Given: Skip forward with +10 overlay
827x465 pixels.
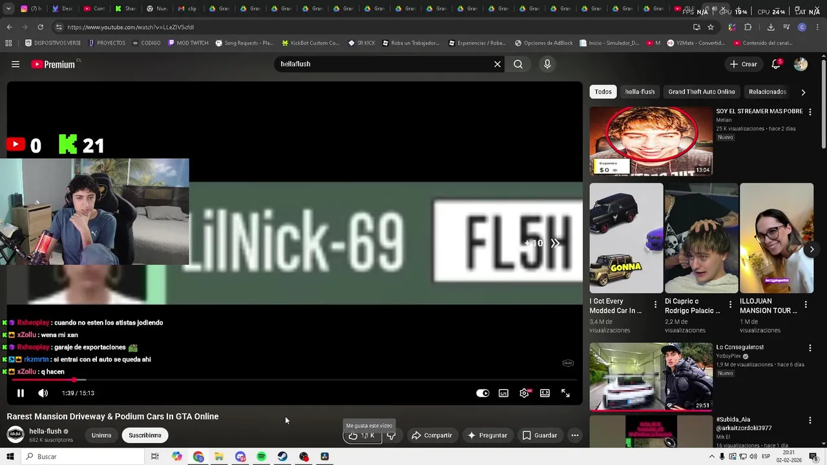Looking at the screenshot, I should click(x=543, y=243).
